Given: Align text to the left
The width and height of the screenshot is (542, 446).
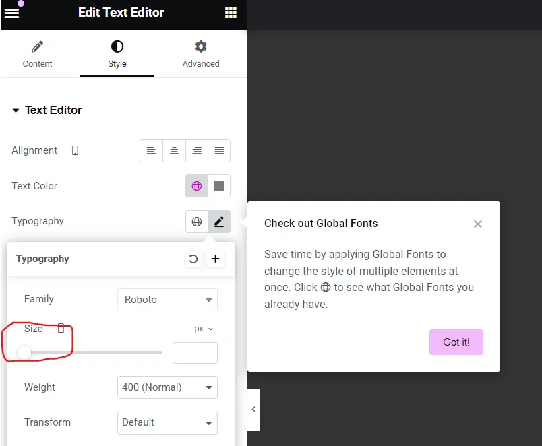Looking at the screenshot, I should 151,150.
